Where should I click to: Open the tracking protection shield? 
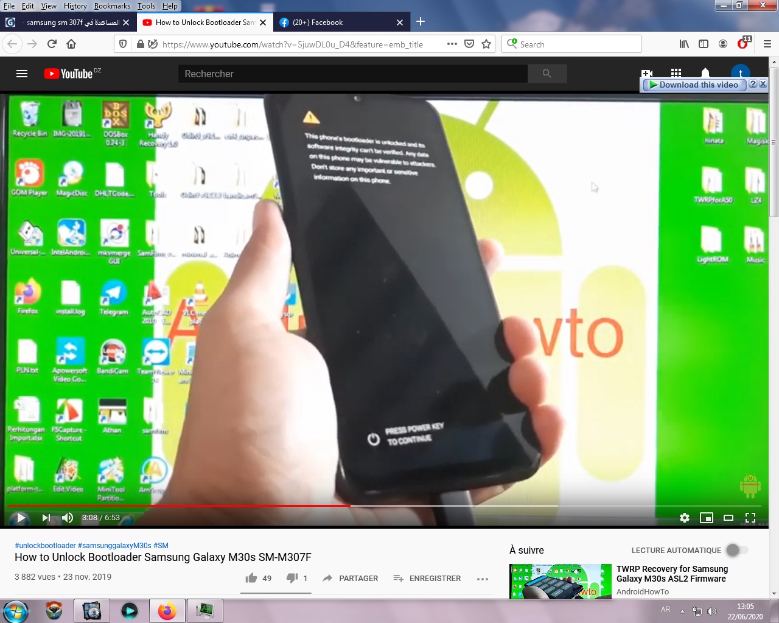[x=123, y=44]
